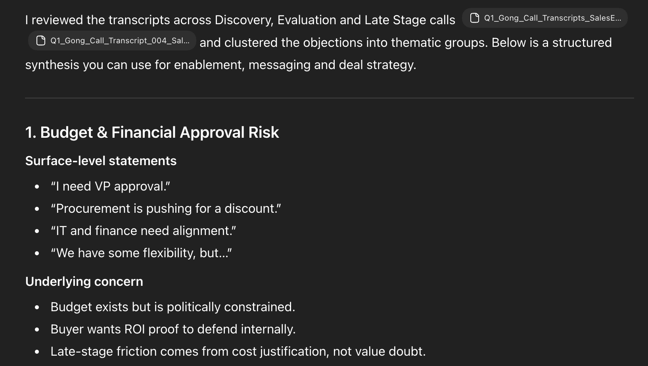Click the document icon on Q1_Gong_Call_Transcripts_SalesE chip
Viewport: 648px width, 366px height.
474,18
